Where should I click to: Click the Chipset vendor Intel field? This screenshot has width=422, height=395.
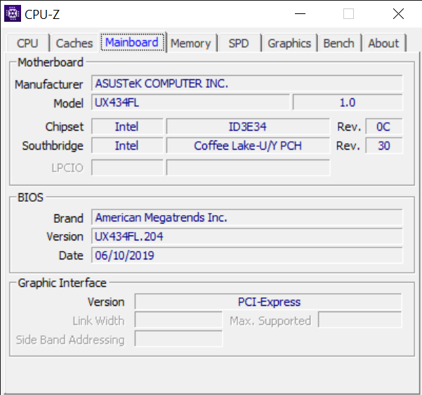tap(127, 127)
